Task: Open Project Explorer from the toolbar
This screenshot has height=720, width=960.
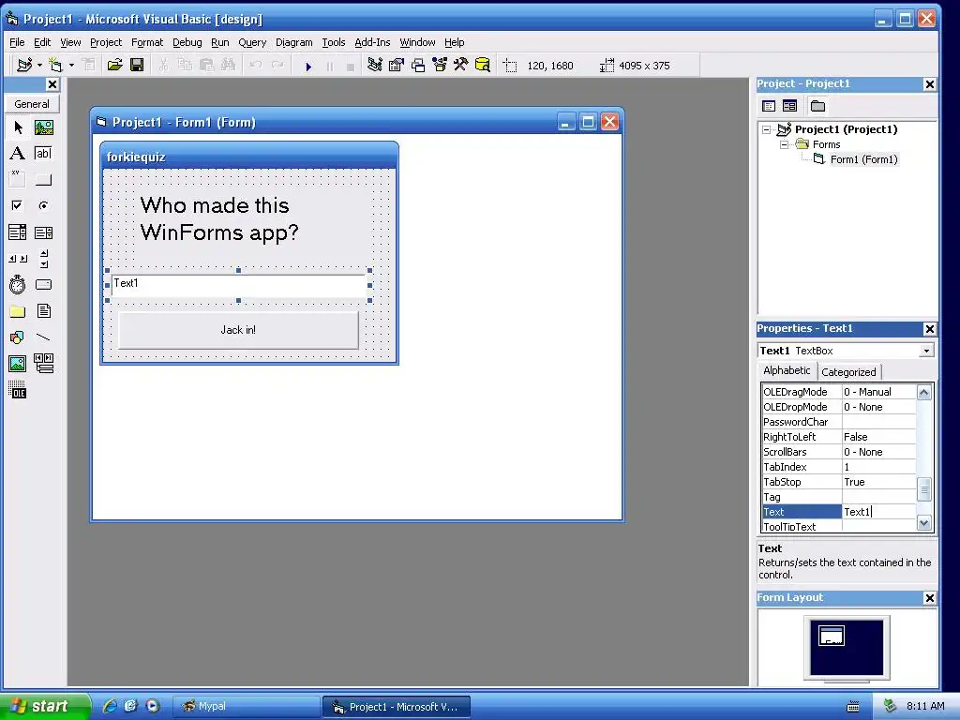Action: tap(375, 65)
